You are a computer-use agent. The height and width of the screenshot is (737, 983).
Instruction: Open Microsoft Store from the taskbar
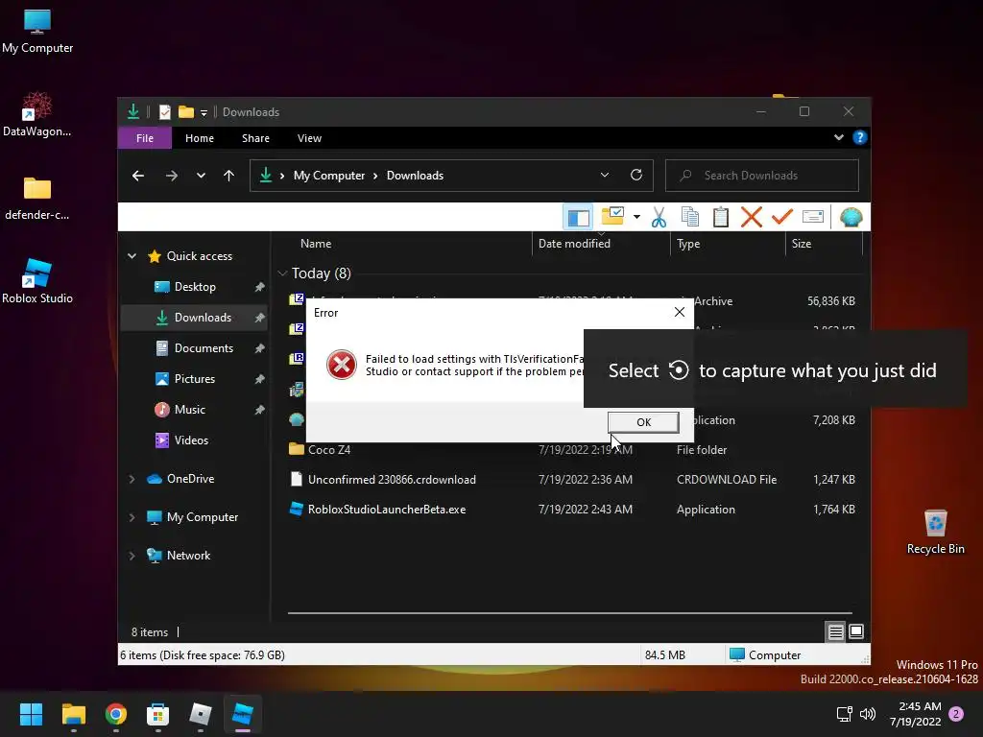[x=157, y=714]
